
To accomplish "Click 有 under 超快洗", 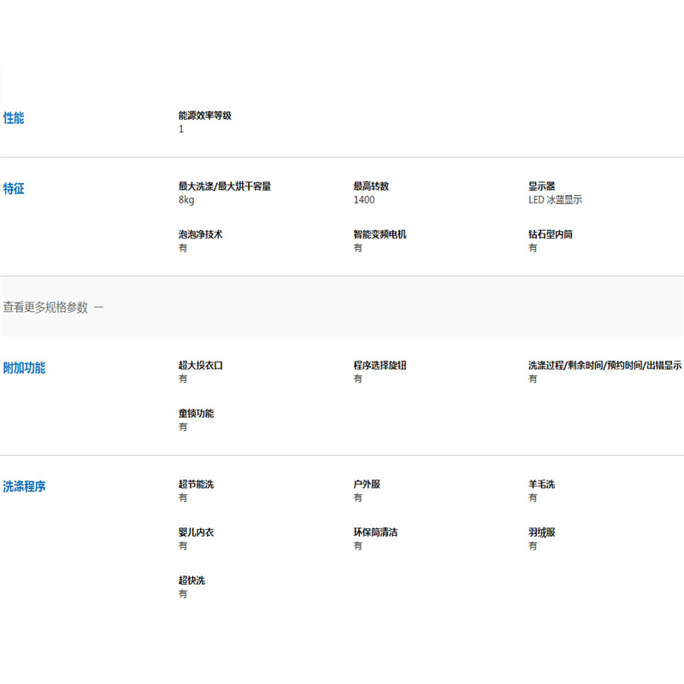I will pyautogui.click(x=183, y=593).
